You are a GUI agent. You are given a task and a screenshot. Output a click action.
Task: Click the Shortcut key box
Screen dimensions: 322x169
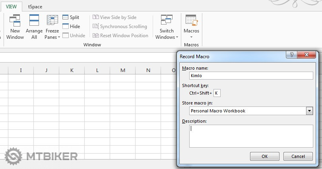tap(217, 93)
